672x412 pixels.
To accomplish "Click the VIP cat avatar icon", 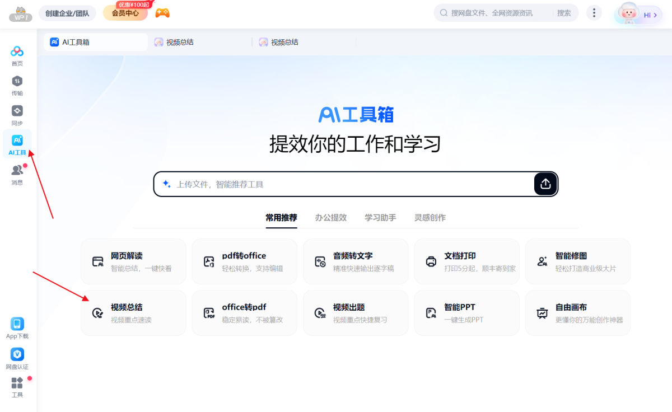I will tap(21, 13).
